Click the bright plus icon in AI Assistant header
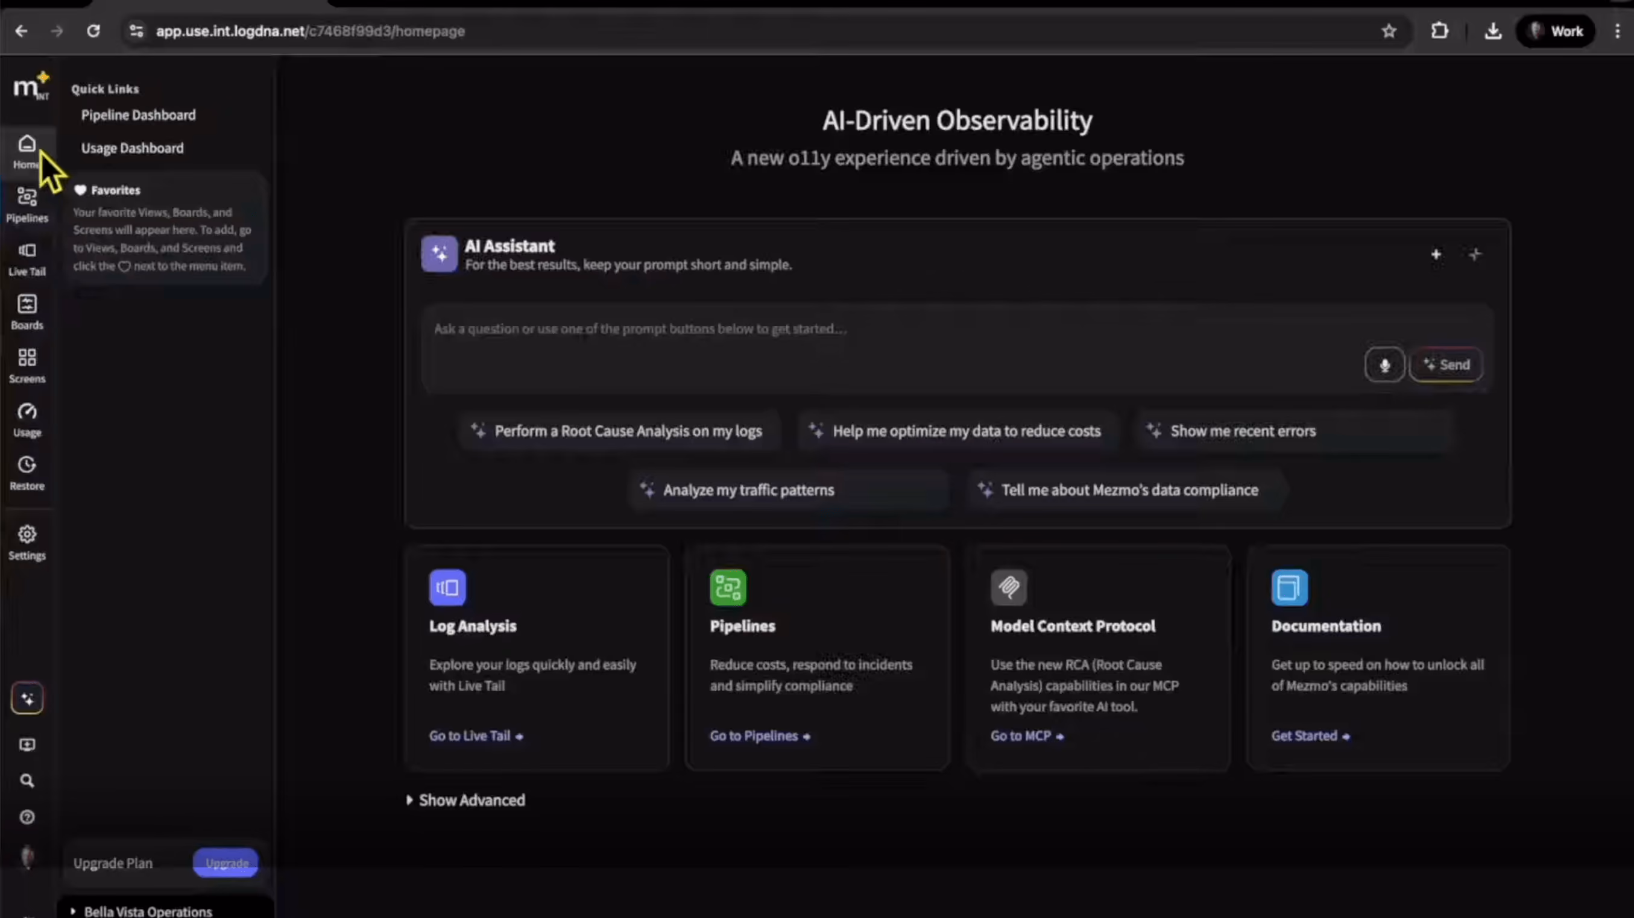The width and height of the screenshot is (1634, 918). click(x=1436, y=255)
